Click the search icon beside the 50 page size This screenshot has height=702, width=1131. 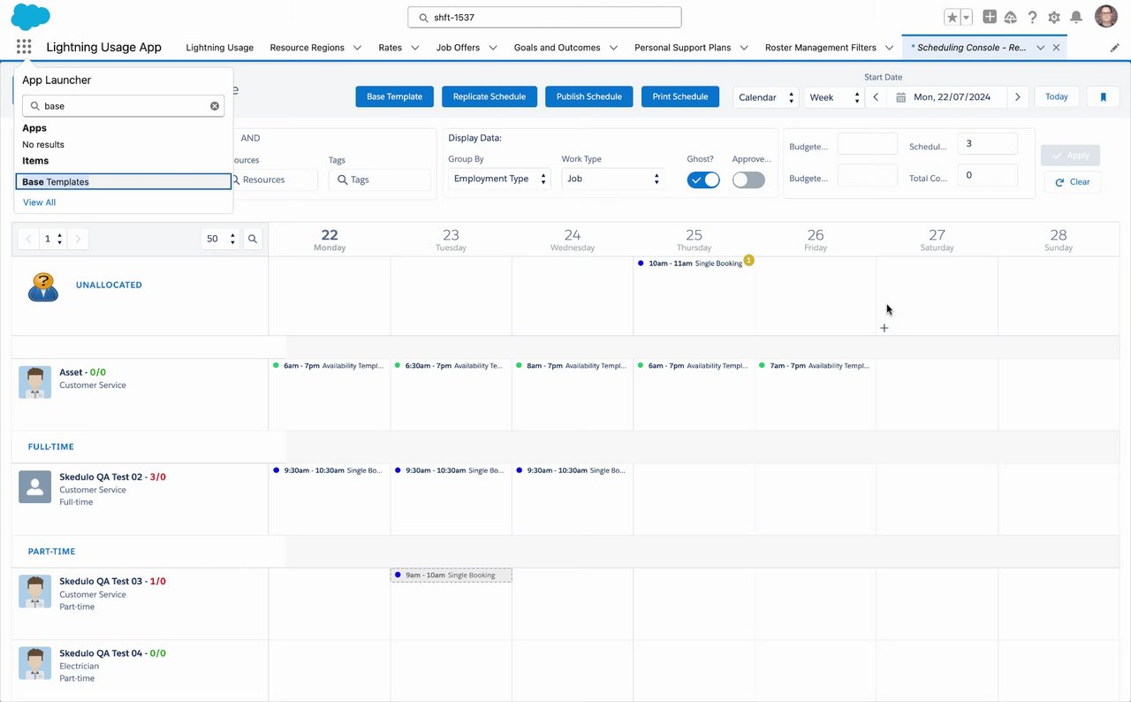[x=253, y=239]
